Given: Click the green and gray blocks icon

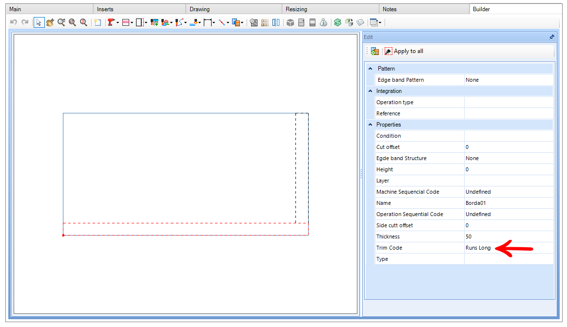Looking at the screenshot, I should click(349, 22).
